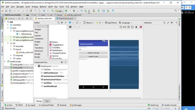
Task: Click the Save All icon
Action: coord(6,11)
